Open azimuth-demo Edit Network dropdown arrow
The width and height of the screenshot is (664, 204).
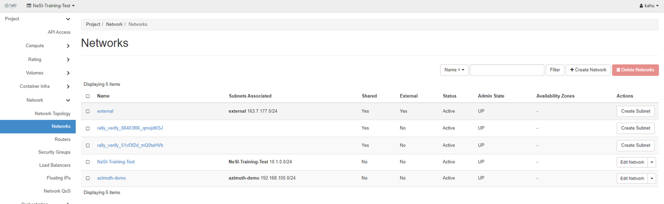652,178
